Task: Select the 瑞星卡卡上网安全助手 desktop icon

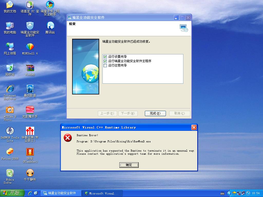Action: pos(50,8)
